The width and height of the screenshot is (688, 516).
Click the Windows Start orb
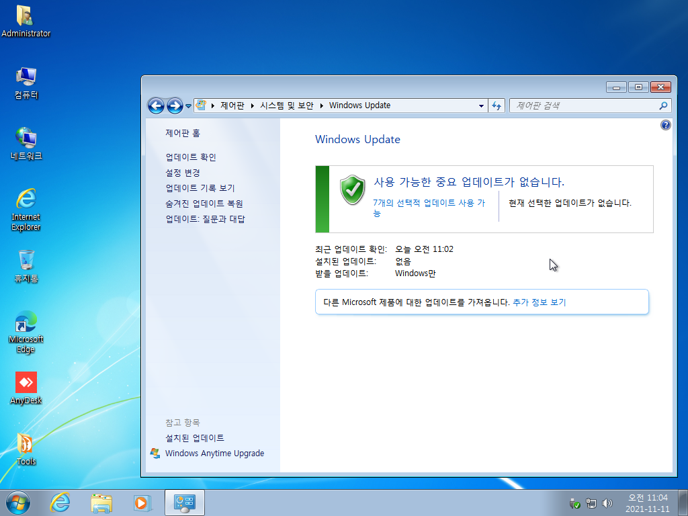tap(18, 503)
